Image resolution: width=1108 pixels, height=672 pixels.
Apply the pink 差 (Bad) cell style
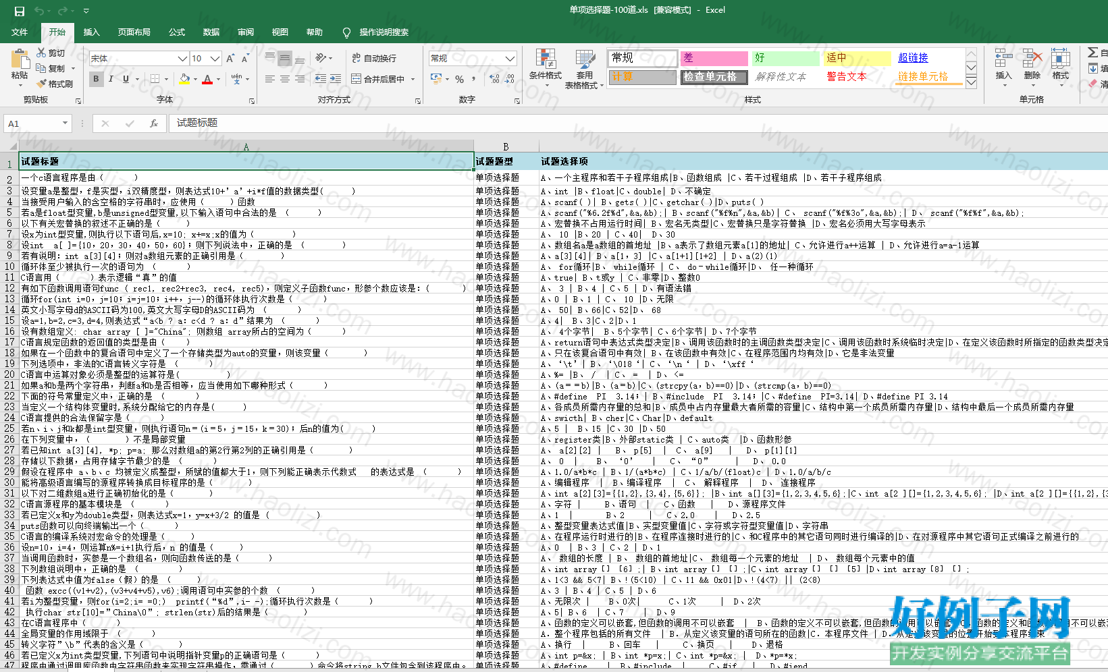click(x=714, y=58)
